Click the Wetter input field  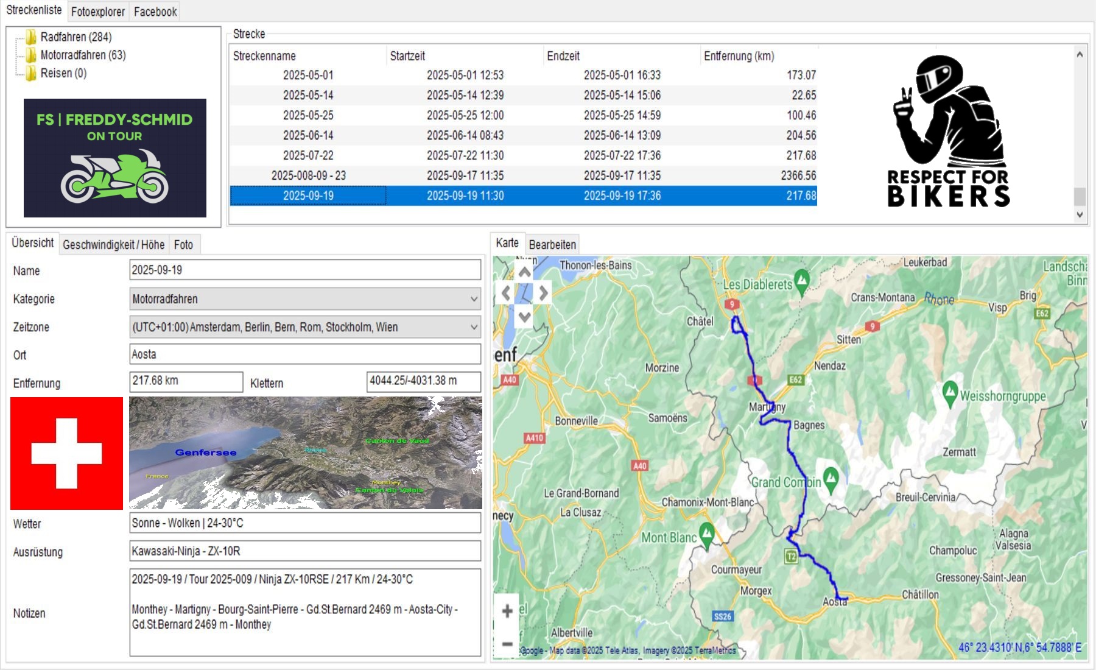click(304, 523)
